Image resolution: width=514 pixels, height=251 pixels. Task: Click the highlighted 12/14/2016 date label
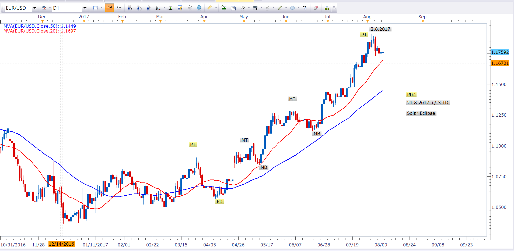pos(61,244)
